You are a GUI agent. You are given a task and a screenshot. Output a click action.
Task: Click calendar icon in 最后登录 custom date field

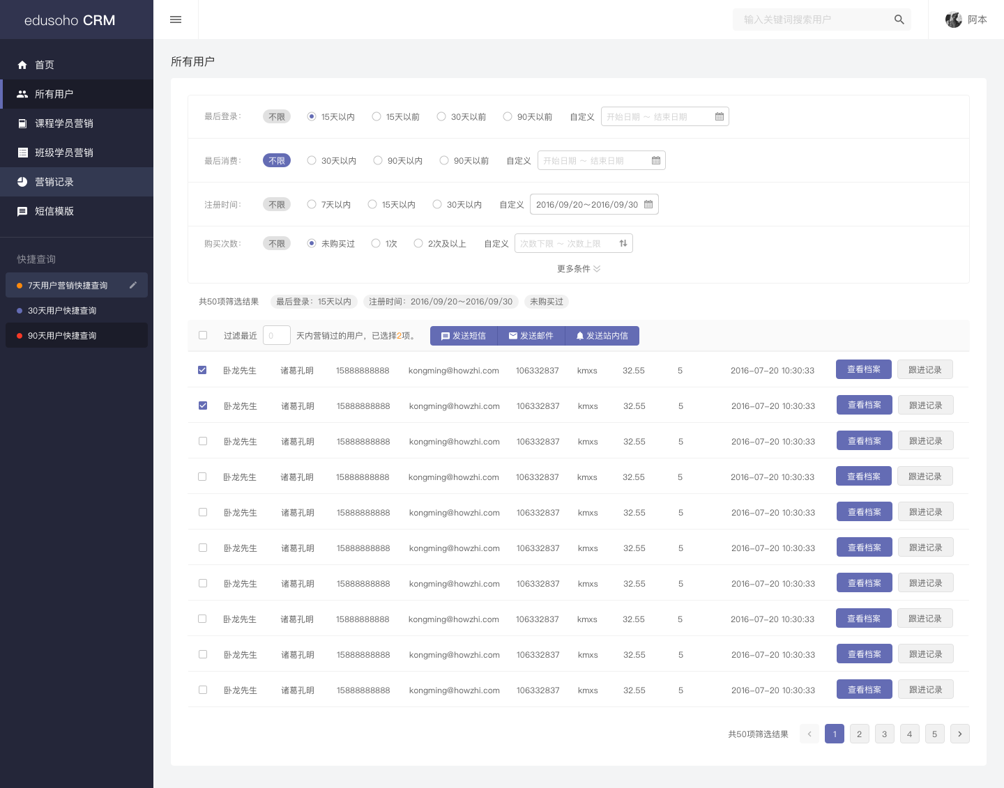click(x=720, y=116)
